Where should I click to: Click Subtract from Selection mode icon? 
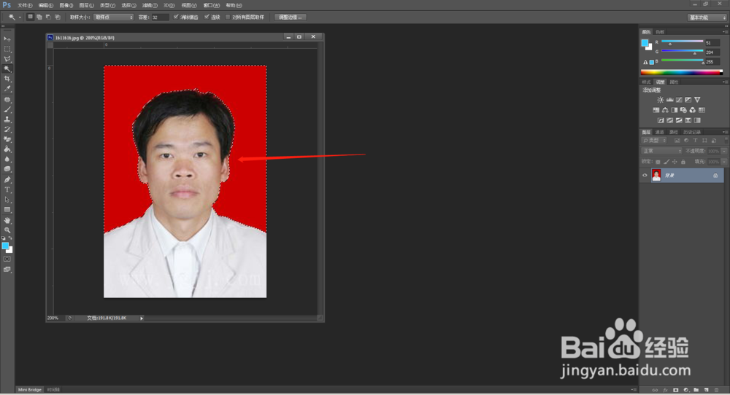48,17
